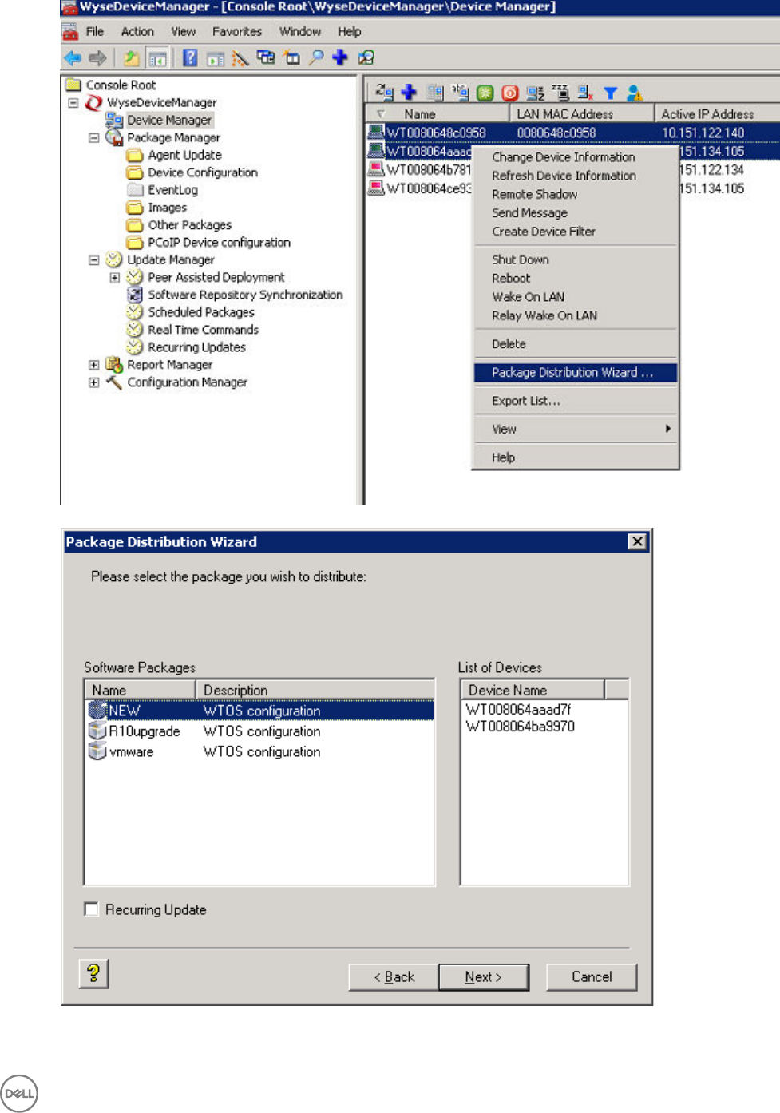This screenshot has height=1113, width=780.
Task: Select Device Manager in console tree
Action: click(169, 120)
